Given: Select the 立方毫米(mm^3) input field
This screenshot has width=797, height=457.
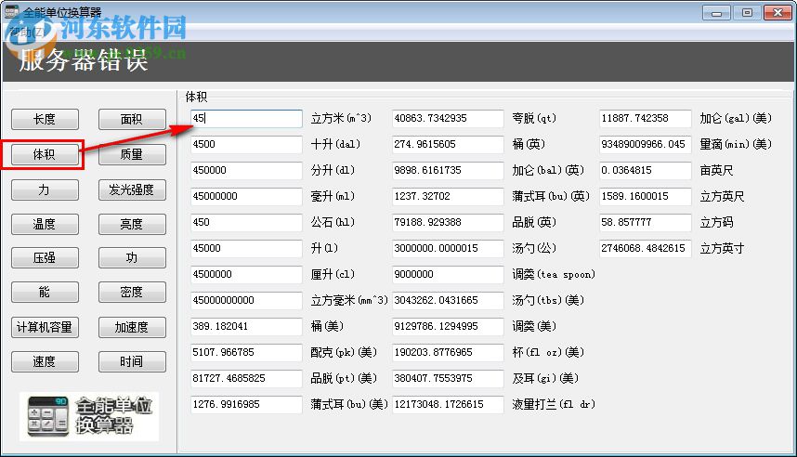Looking at the screenshot, I should (x=246, y=300).
